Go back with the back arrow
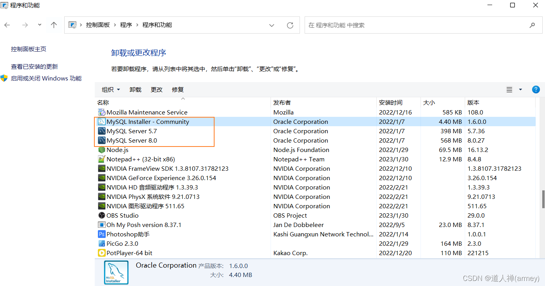Image resolution: width=545 pixels, height=286 pixels. pyautogui.click(x=7, y=25)
